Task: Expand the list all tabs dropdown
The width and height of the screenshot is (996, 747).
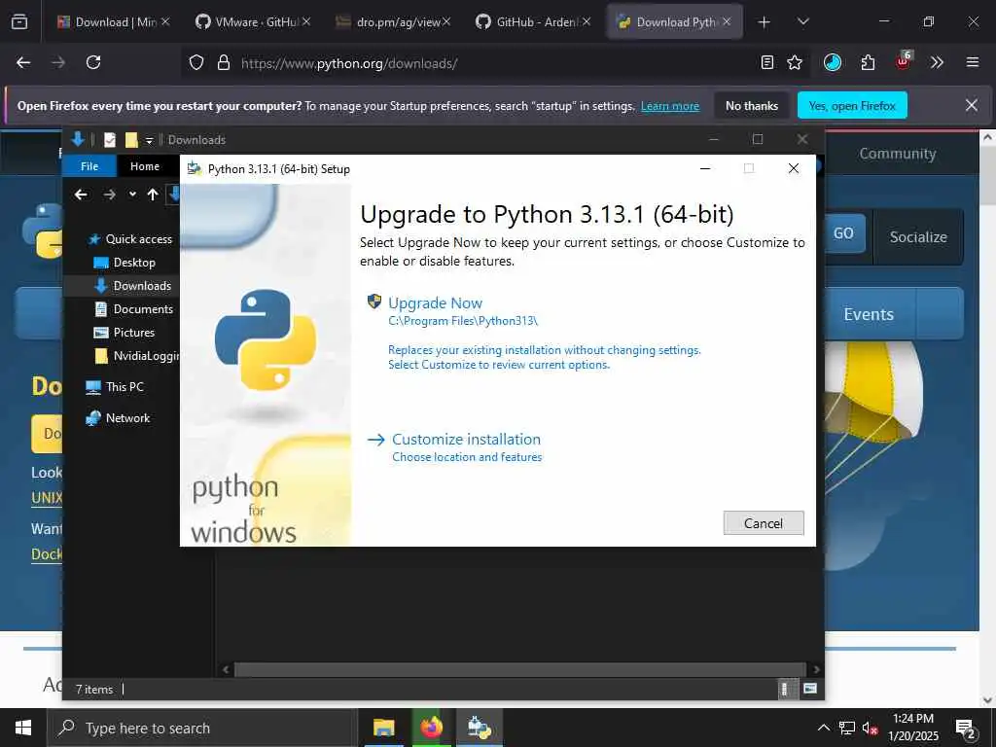Action: tap(802, 21)
